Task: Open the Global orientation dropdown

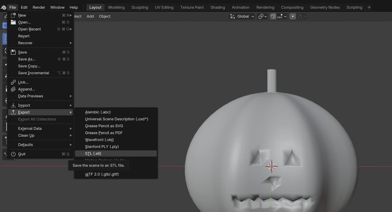Action: [x=242, y=16]
